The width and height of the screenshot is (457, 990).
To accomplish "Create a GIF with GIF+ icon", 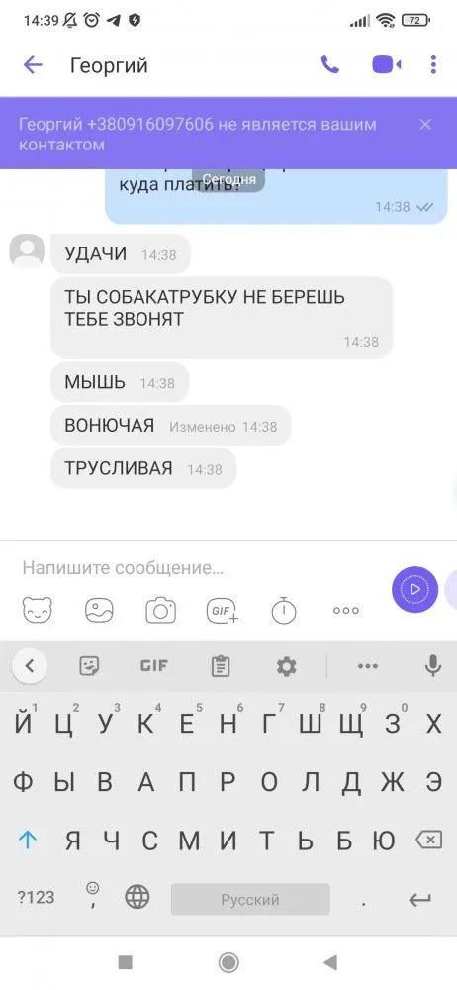I will click(x=223, y=611).
